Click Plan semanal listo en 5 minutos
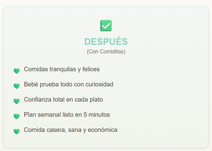 (67, 115)
